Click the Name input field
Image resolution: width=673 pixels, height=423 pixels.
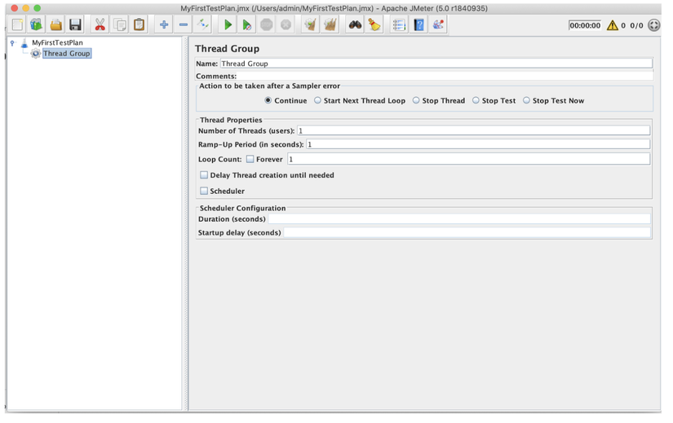pyautogui.click(x=436, y=64)
